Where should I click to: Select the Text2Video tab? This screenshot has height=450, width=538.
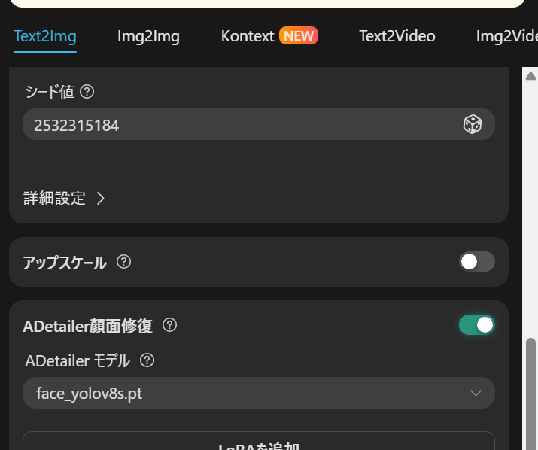[x=397, y=35]
